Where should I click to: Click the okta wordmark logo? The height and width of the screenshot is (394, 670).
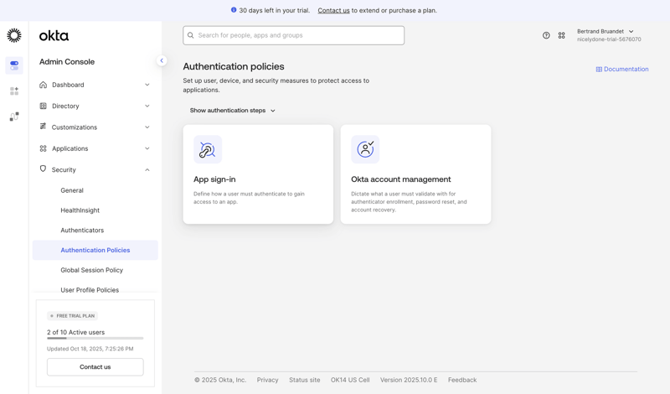[x=54, y=35]
